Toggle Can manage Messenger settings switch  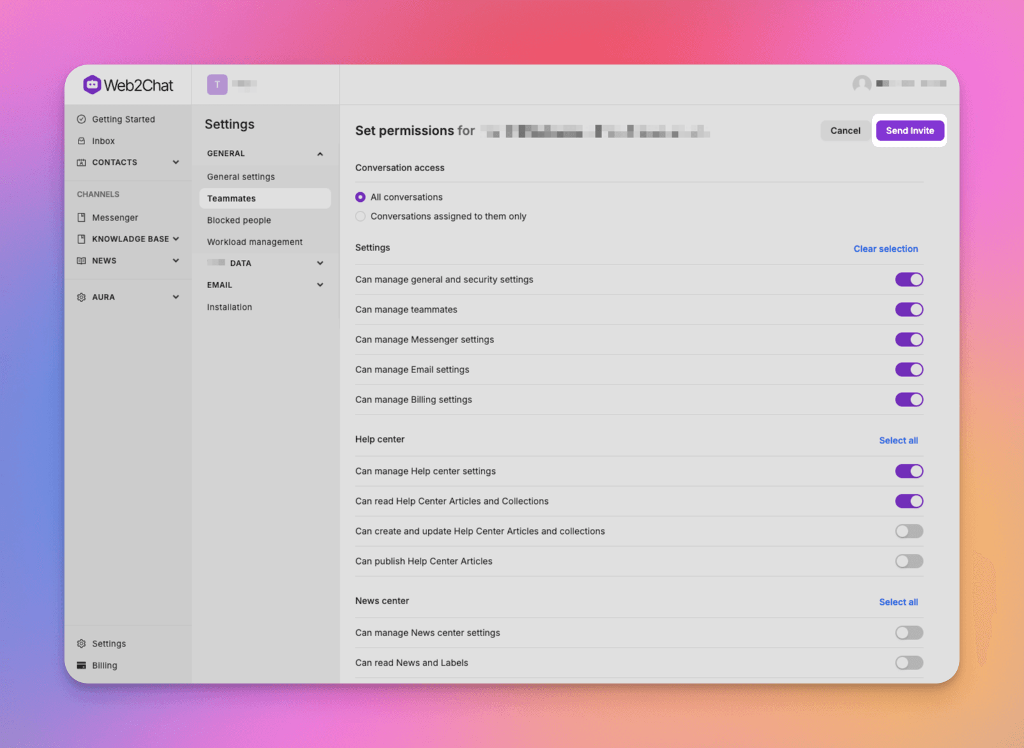click(909, 339)
